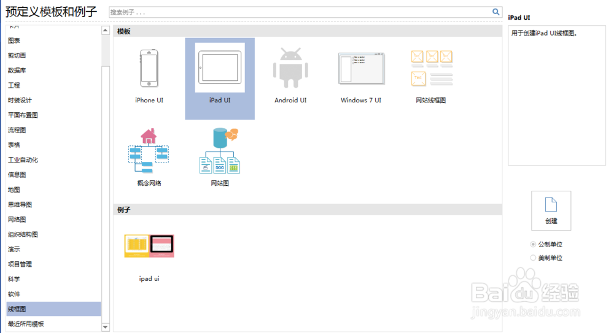This screenshot has width=614, height=333.
Task: Click the category list scroll down arrow
Action: tap(106, 327)
